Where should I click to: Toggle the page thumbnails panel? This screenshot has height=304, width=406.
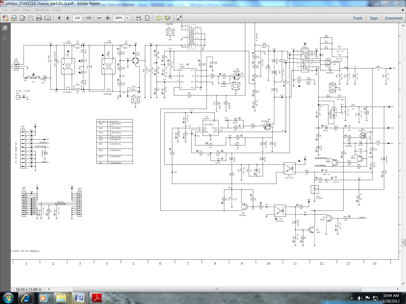coord(5,28)
